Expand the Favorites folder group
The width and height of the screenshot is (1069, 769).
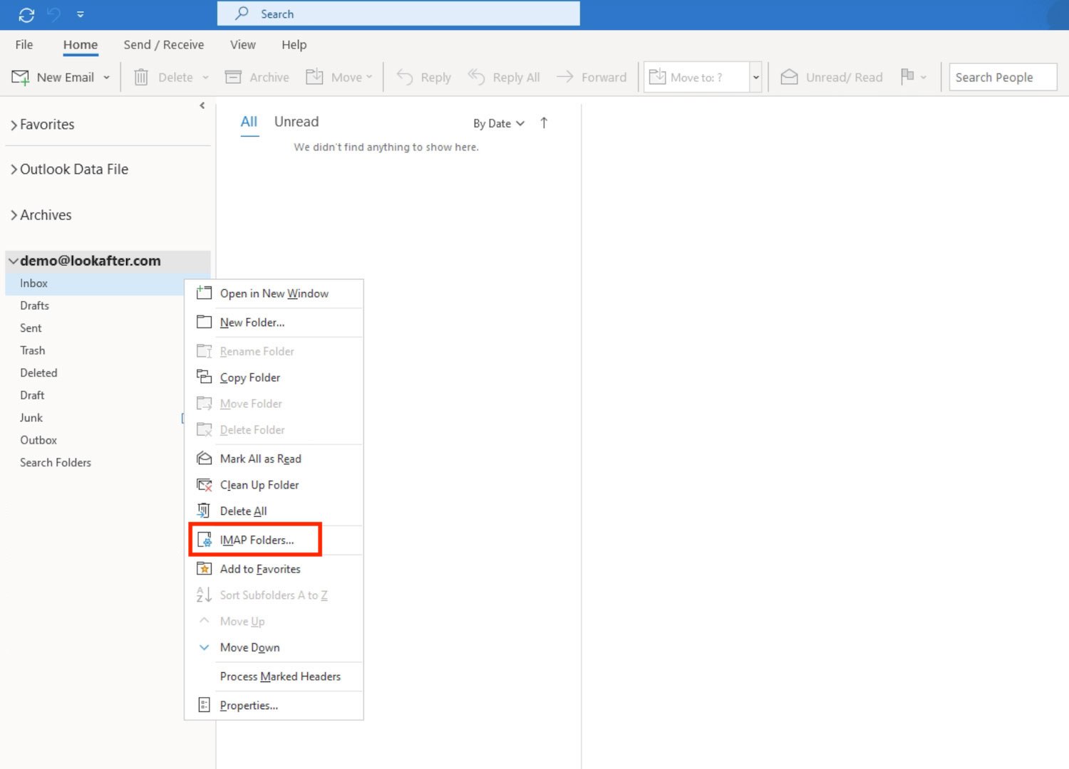pos(14,125)
